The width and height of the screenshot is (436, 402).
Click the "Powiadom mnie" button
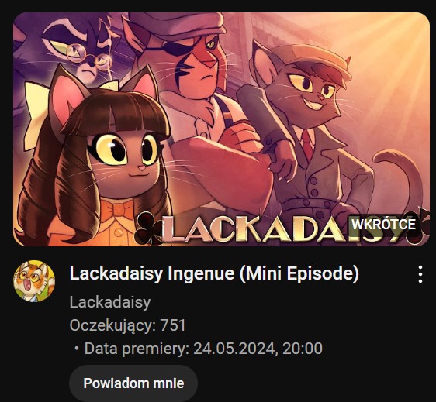(x=133, y=383)
